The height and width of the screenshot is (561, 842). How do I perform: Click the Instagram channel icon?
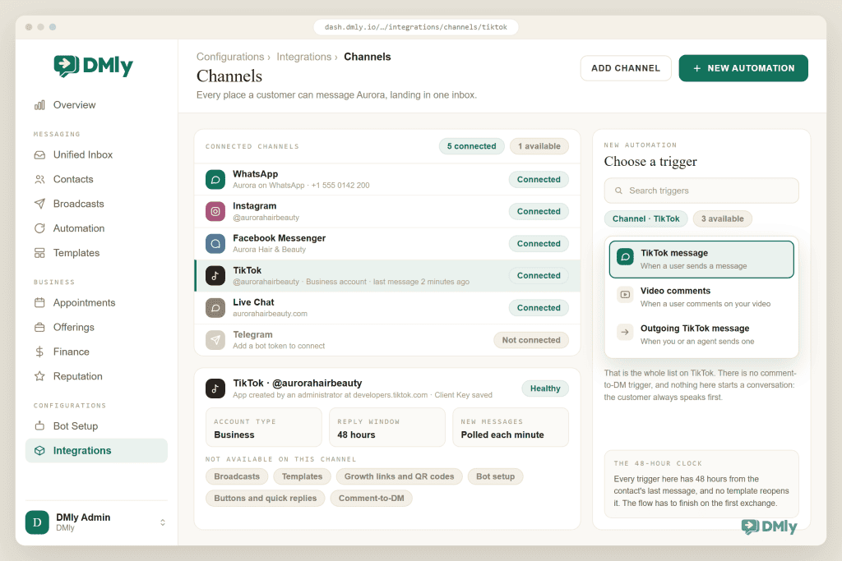(215, 211)
